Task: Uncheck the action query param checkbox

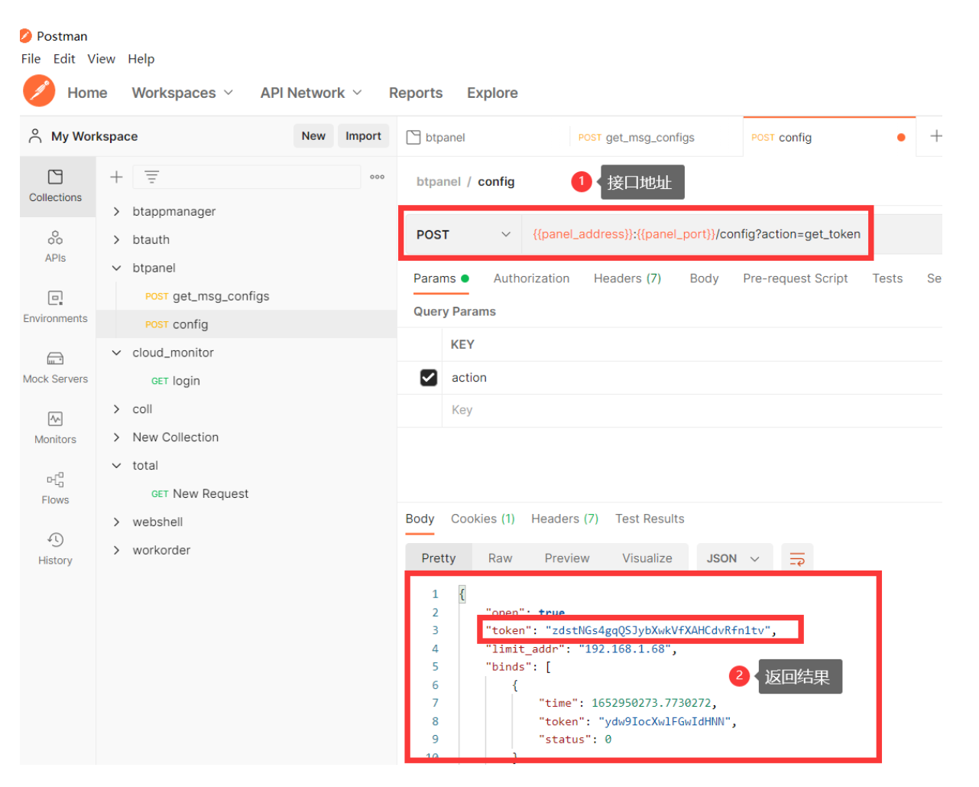Action: click(429, 378)
